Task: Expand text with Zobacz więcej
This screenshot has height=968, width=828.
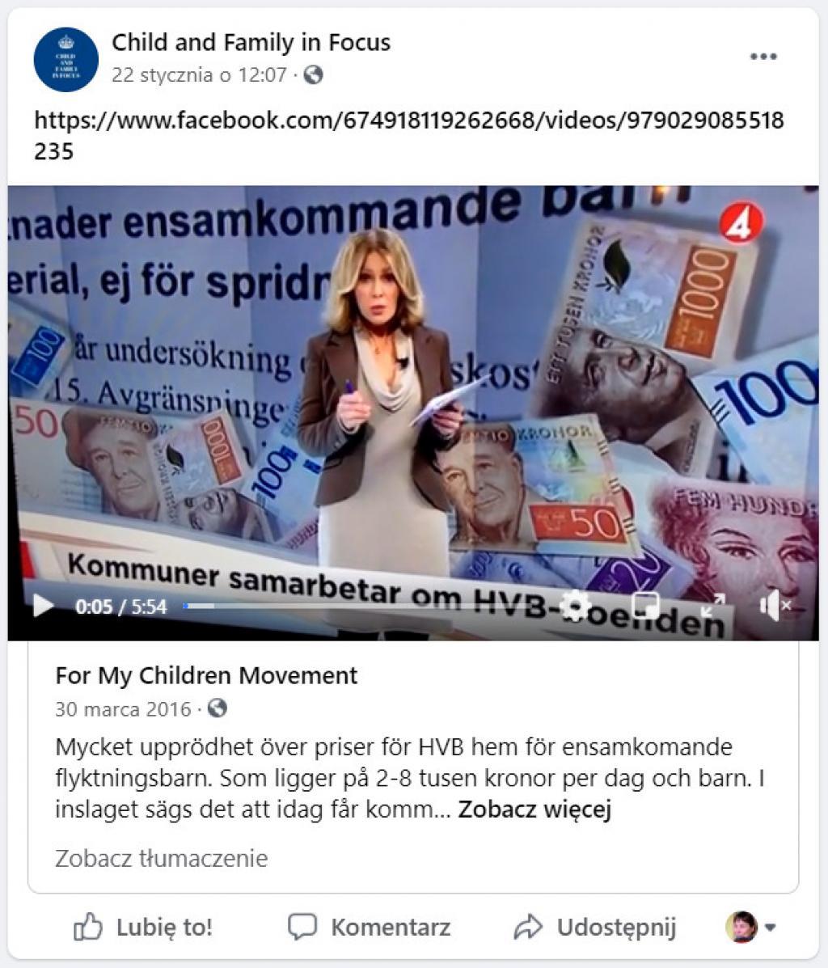Action: click(534, 809)
